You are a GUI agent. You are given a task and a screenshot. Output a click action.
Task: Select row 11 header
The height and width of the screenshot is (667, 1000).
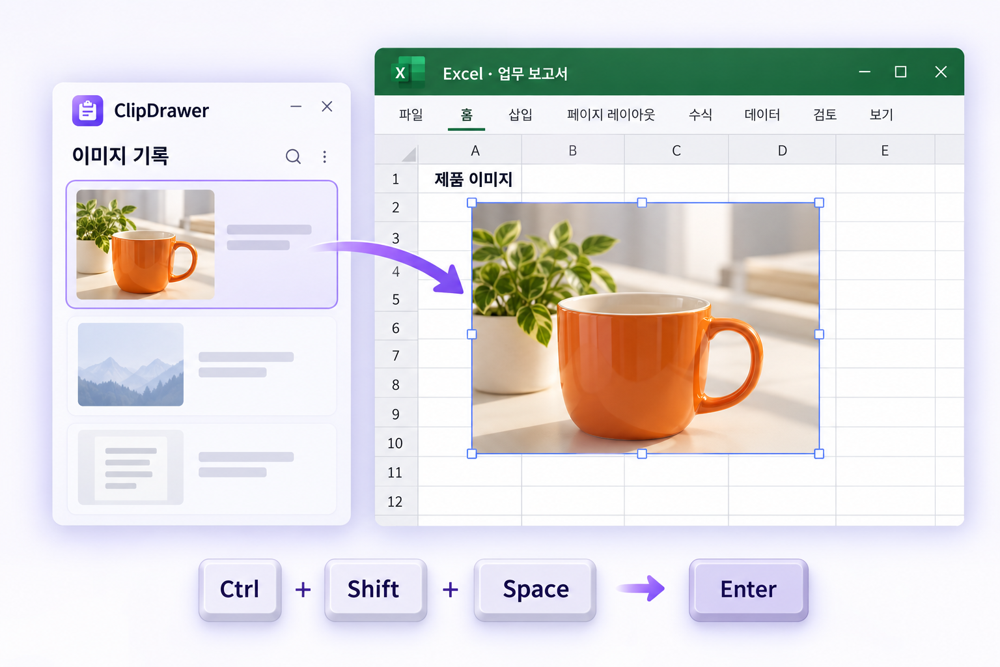click(396, 472)
